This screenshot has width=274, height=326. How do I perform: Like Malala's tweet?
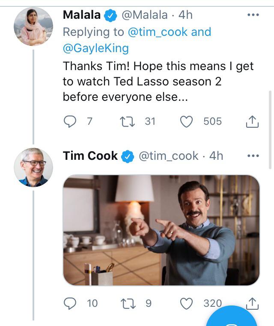186,122
